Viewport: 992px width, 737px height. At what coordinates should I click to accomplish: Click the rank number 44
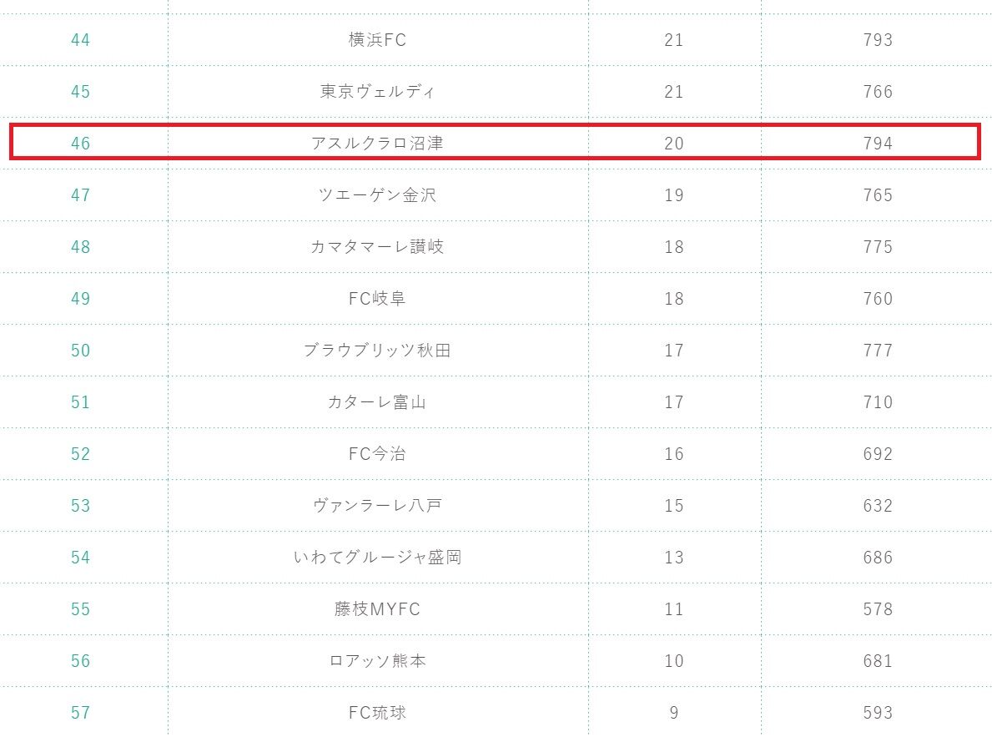click(x=80, y=40)
